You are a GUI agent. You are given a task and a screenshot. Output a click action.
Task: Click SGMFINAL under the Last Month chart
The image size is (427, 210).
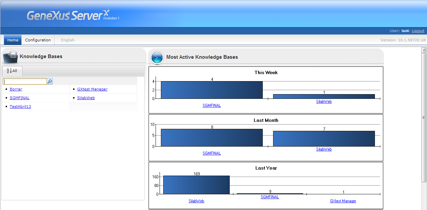pyautogui.click(x=212, y=153)
